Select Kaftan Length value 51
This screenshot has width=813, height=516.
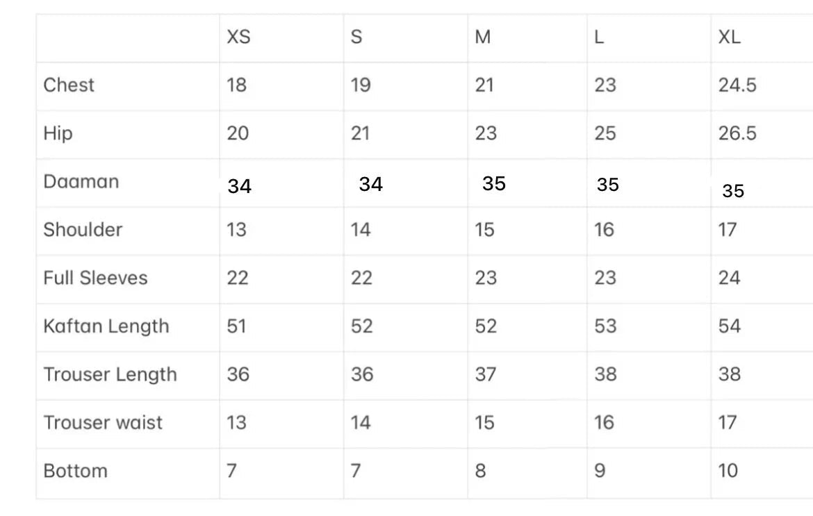coord(236,326)
